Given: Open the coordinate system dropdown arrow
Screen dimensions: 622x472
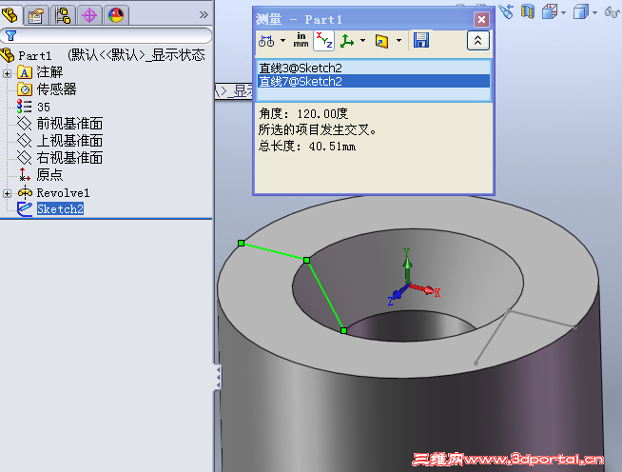Looking at the screenshot, I should pos(362,41).
